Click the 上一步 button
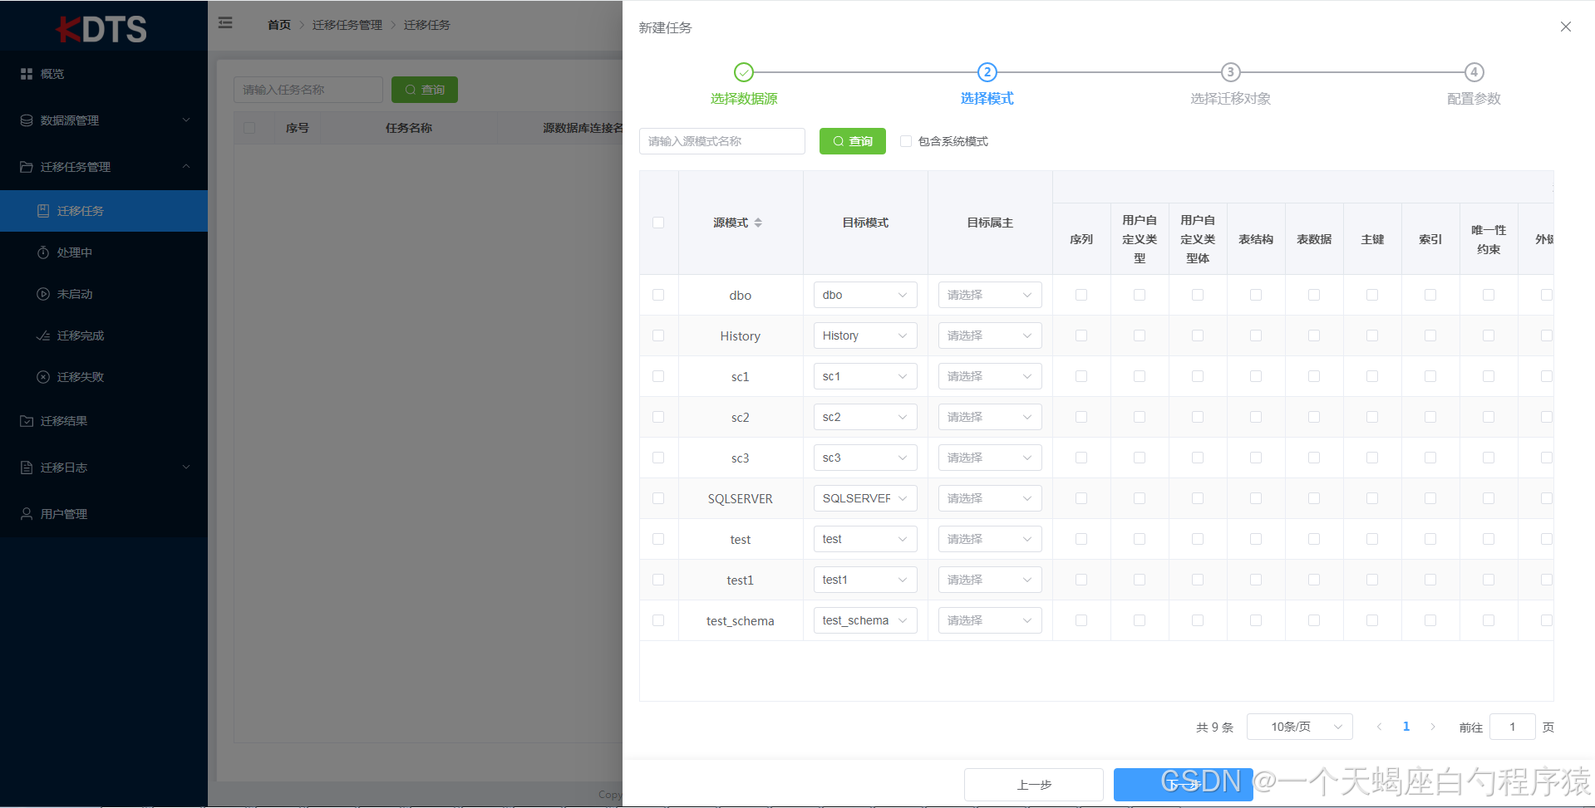This screenshot has width=1595, height=808. point(1034,785)
